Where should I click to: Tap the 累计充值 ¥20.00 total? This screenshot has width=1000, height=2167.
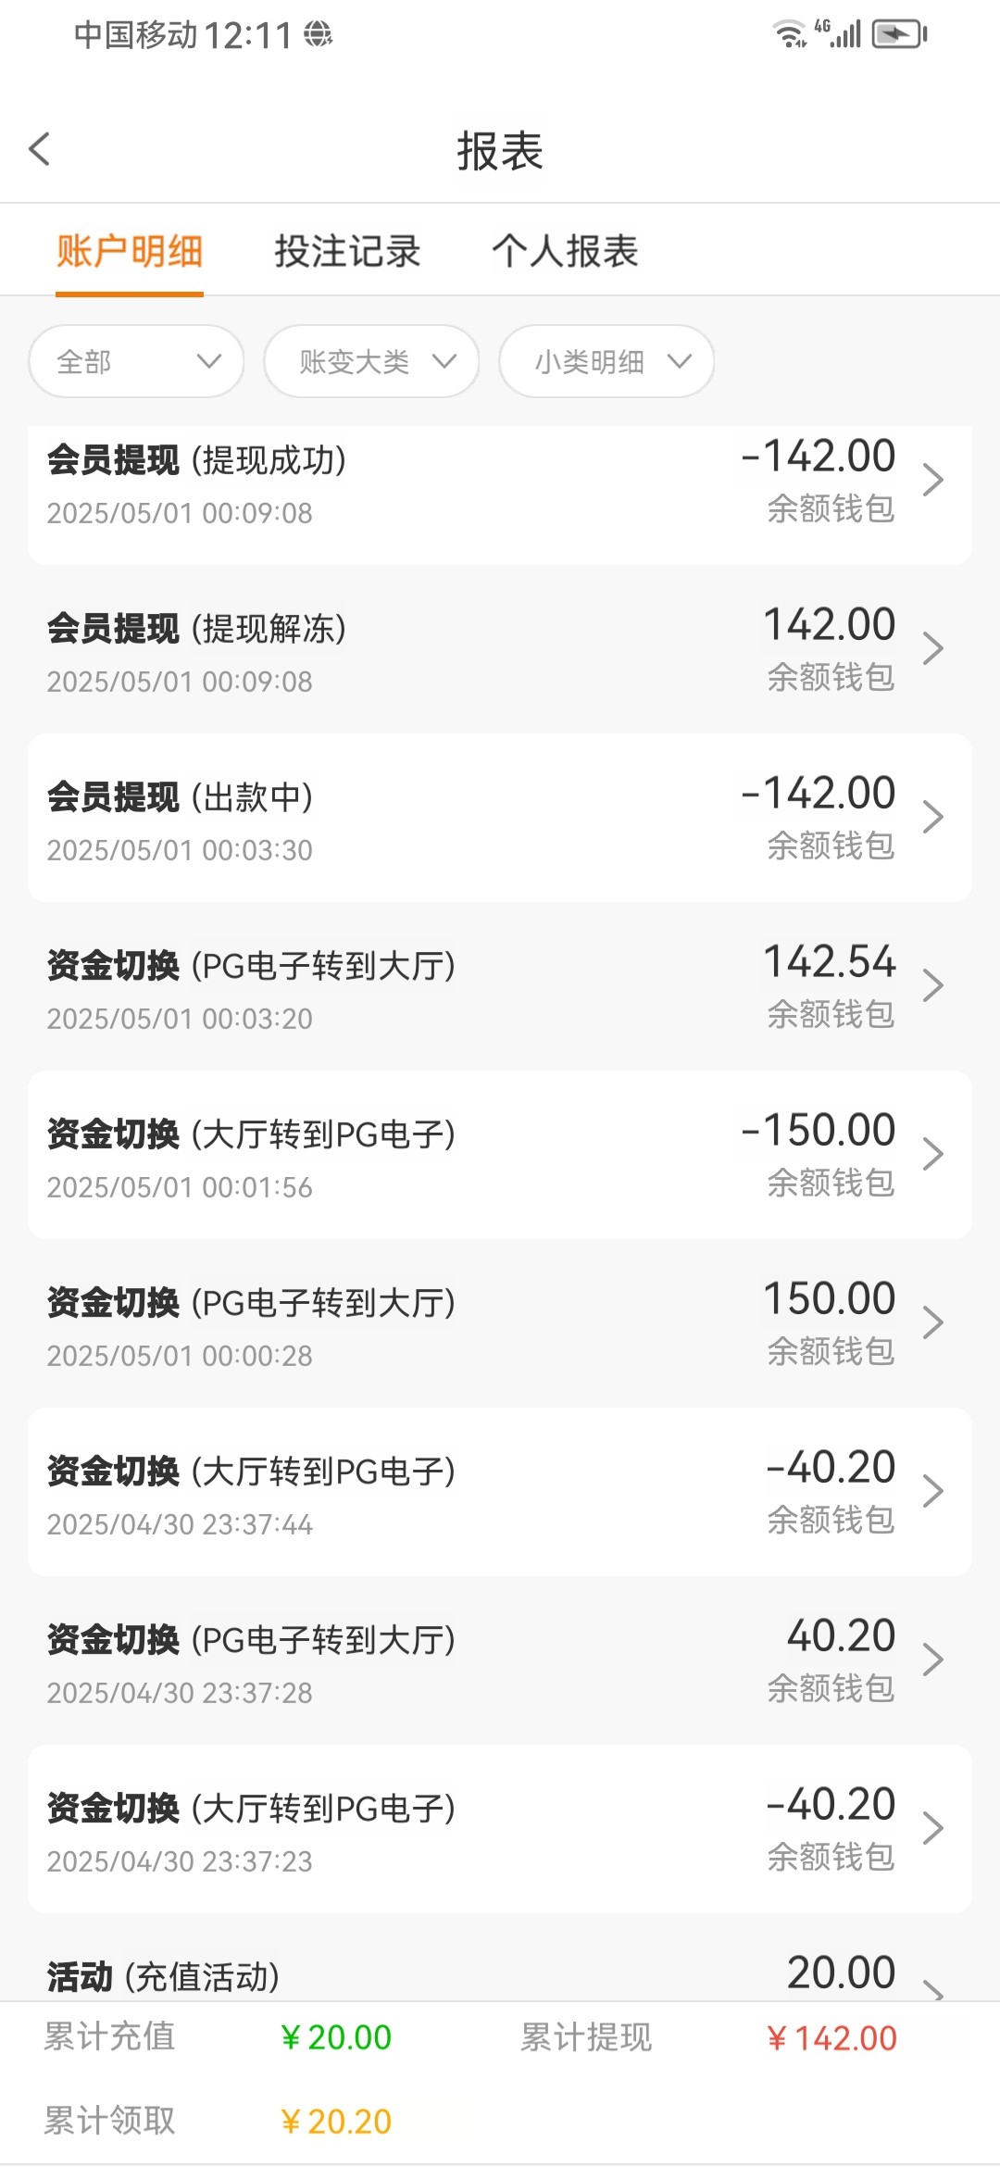click(335, 2037)
